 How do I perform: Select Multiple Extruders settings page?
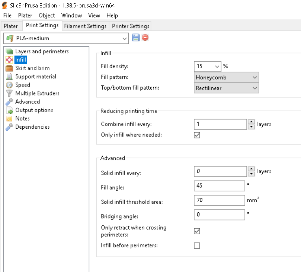[x=37, y=93]
